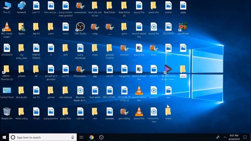
Task: Select the Network desktop icon
Action: tap(22, 7)
